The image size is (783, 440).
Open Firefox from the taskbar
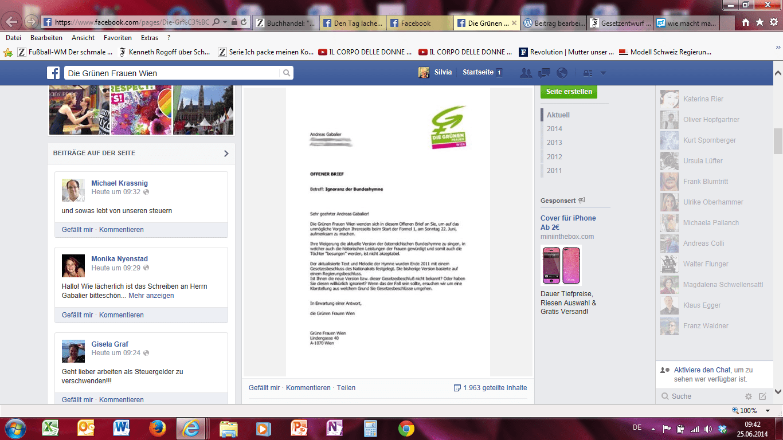click(x=157, y=428)
